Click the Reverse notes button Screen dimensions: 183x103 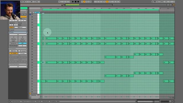pos(13,39)
